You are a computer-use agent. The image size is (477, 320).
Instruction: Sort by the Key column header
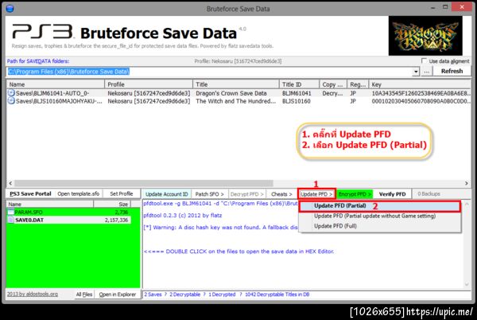tap(420, 84)
